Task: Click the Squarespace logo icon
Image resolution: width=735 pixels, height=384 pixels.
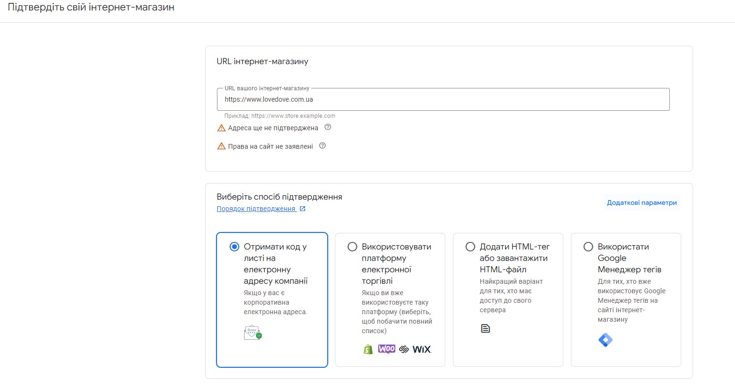Action: click(404, 349)
